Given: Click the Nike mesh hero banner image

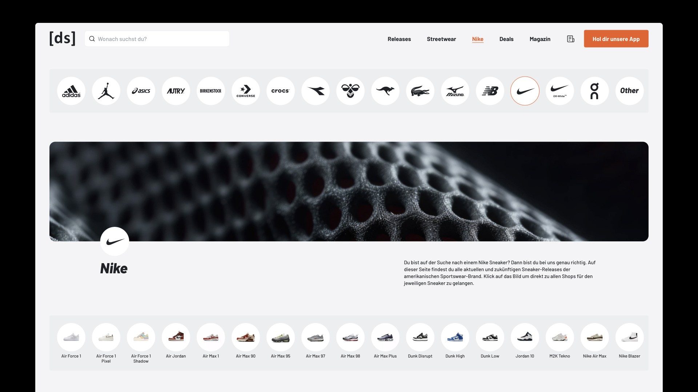Looking at the screenshot, I should 349,191.
